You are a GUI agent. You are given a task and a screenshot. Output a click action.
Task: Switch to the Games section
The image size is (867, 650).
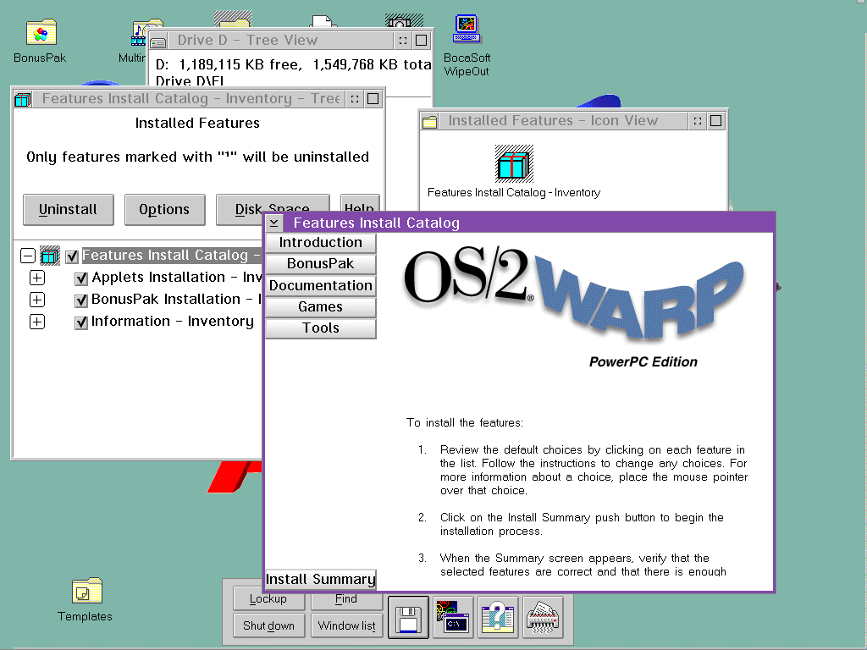(x=320, y=307)
